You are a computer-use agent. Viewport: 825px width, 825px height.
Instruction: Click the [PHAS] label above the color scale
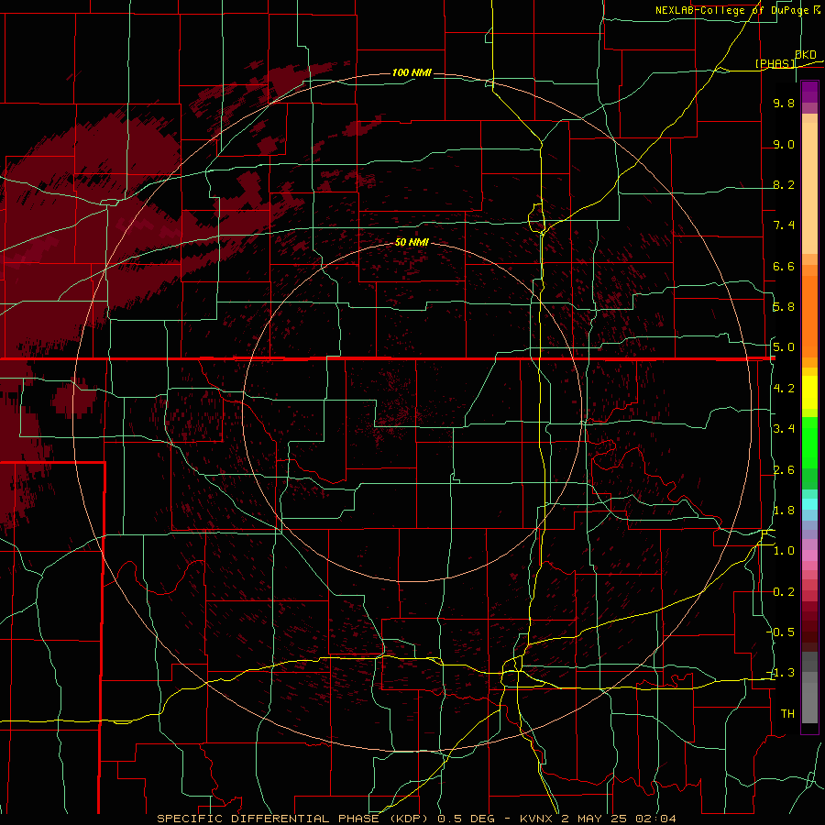click(775, 63)
